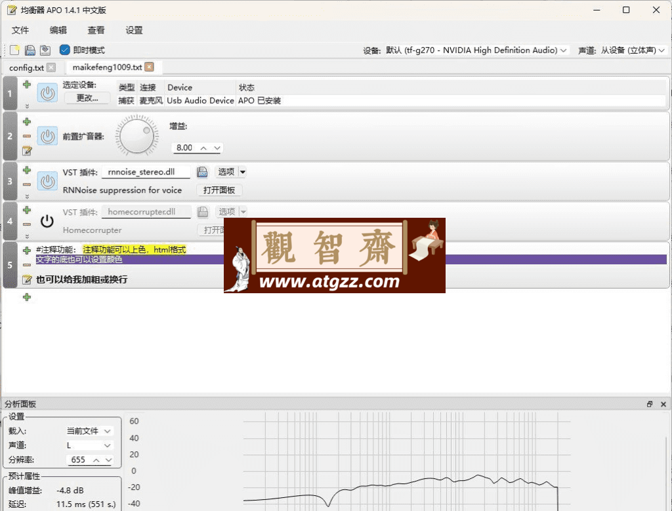
Task: Click the save file toolbar icon
Action: [30, 50]
